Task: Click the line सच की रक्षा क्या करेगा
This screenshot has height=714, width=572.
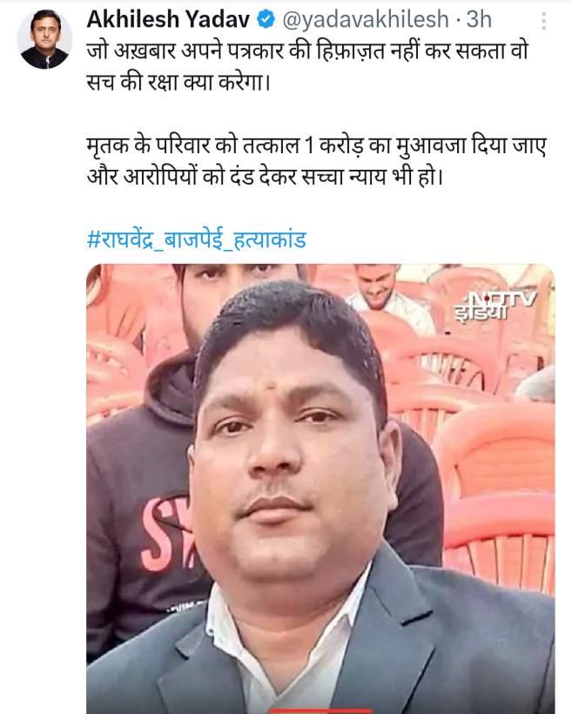Action: (x=178, y=83)
